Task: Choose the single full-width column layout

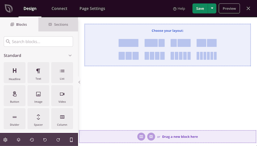Action: click(x=128, y=43)
